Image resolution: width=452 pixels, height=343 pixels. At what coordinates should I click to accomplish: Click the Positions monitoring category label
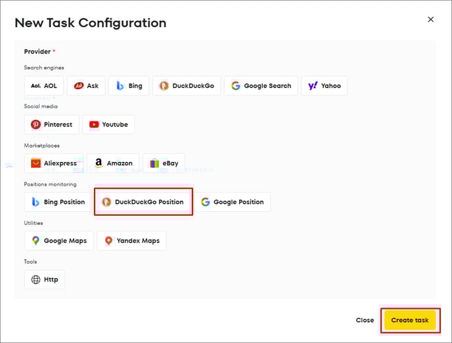coord(50,184)
